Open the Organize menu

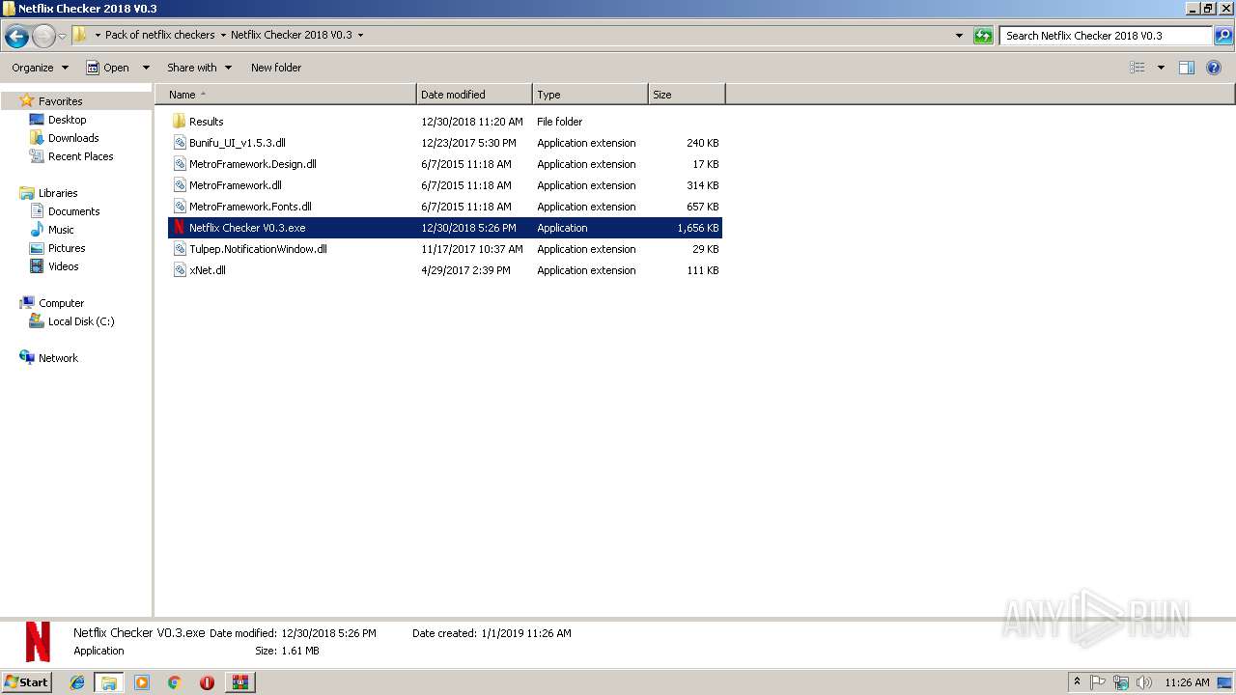(x=40, y=68)
